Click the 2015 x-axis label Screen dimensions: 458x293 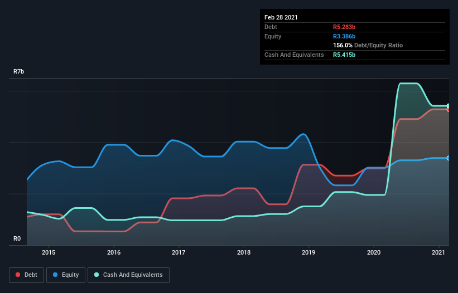(x=49, y=252)
